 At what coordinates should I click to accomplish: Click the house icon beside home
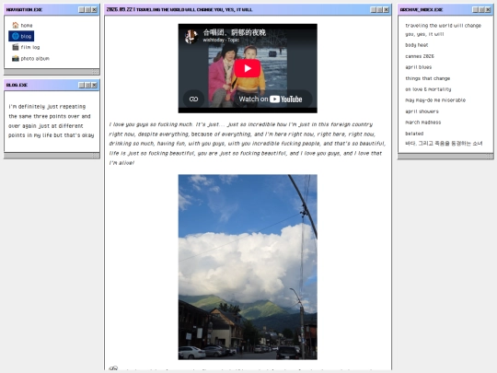point(16,25)
